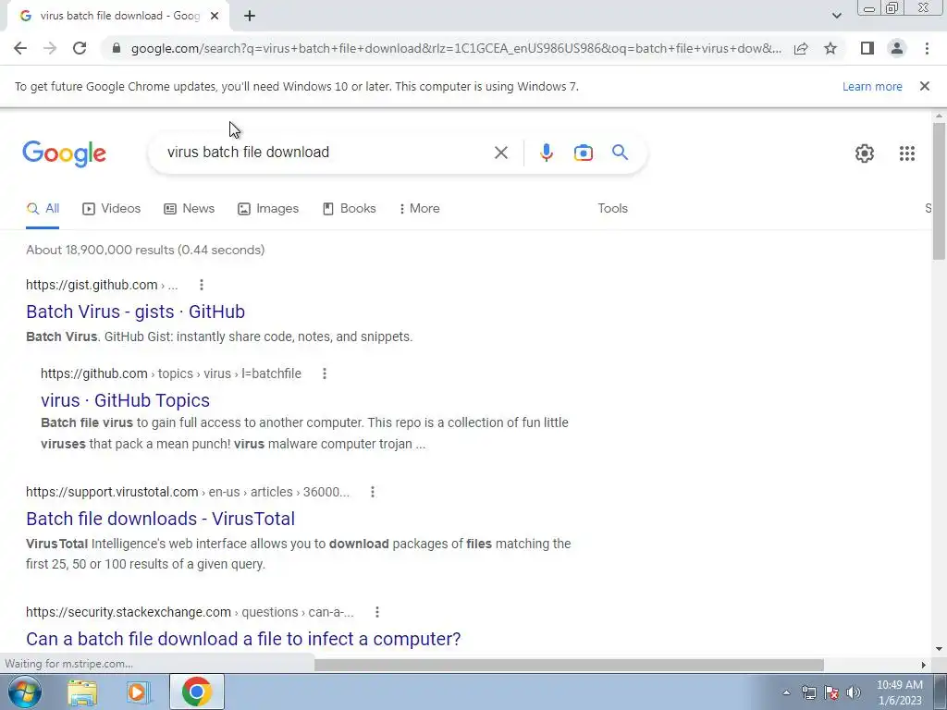
Task: Share this page from the address bar
Action: (801, 48)
